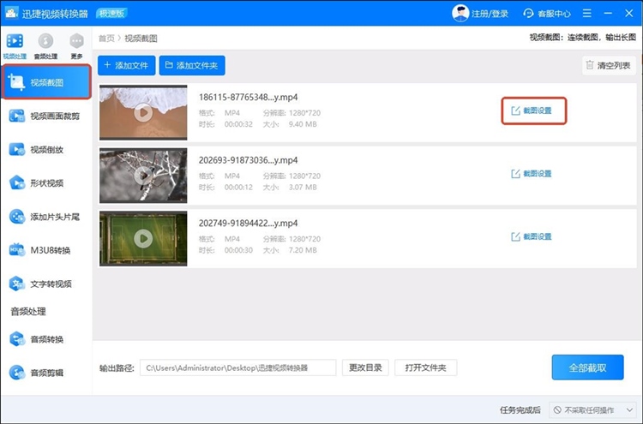Click the 文字转视频 icon
Screen dimensions: 643x424
click(17, 284)
